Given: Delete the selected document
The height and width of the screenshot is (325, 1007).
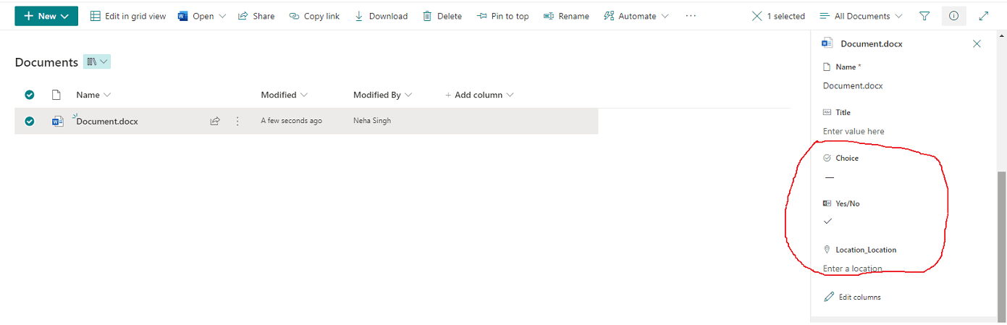Looking at the screenshot, I should coord(442,16).
